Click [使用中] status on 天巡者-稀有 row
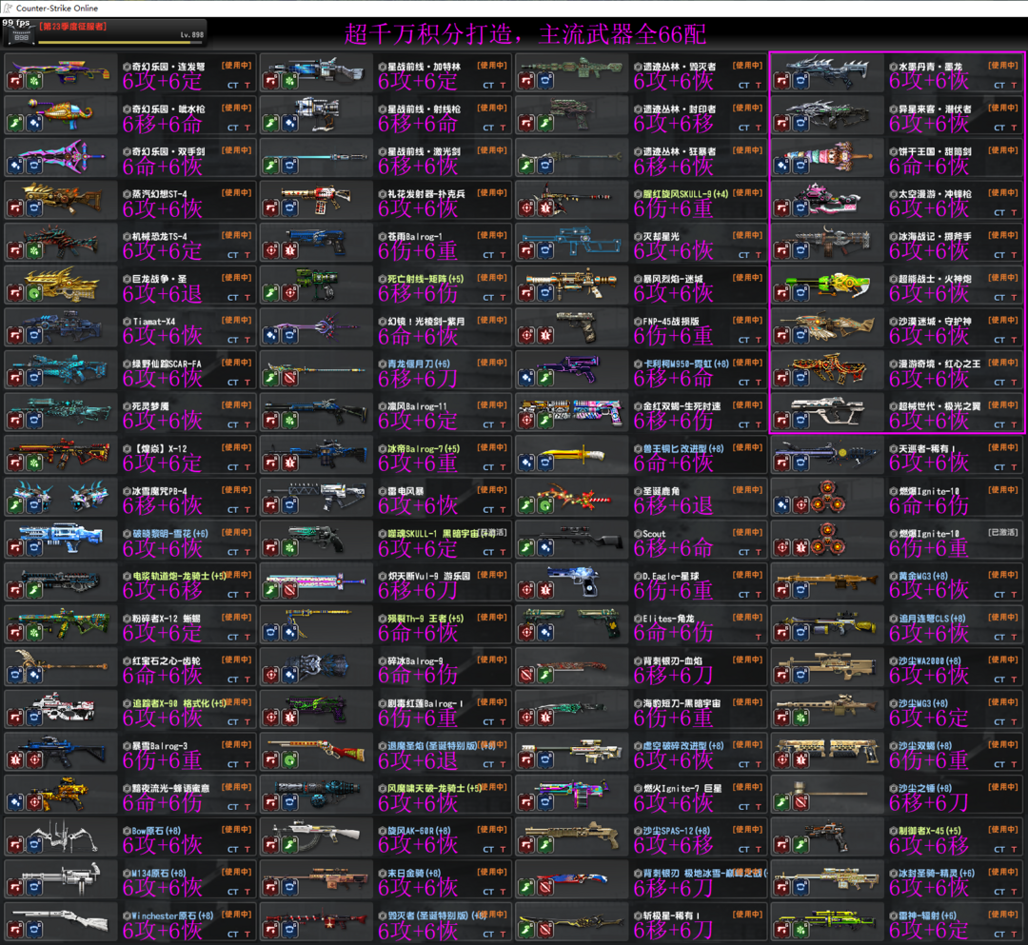1028x945 pixels. point(1003,447)
